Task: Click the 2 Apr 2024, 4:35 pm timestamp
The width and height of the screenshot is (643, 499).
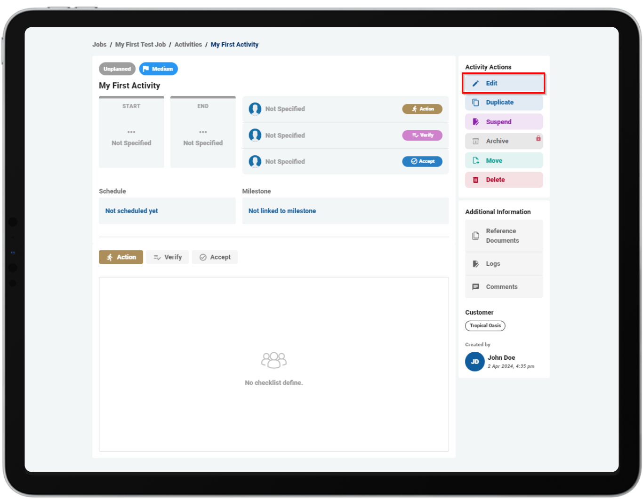Action: point(511,366)
